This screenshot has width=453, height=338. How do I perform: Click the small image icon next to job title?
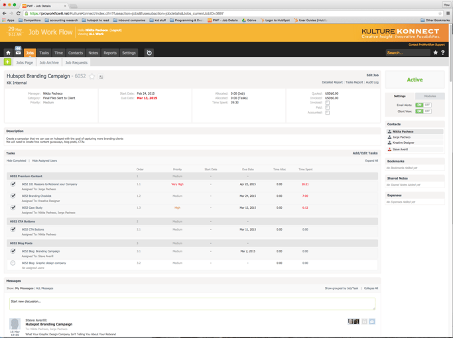pos(101,77)
